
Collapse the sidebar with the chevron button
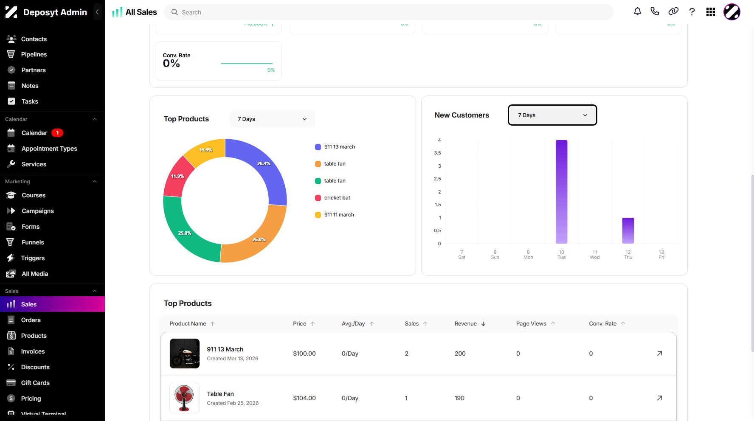pyautogui.click(x=97, y=12)
